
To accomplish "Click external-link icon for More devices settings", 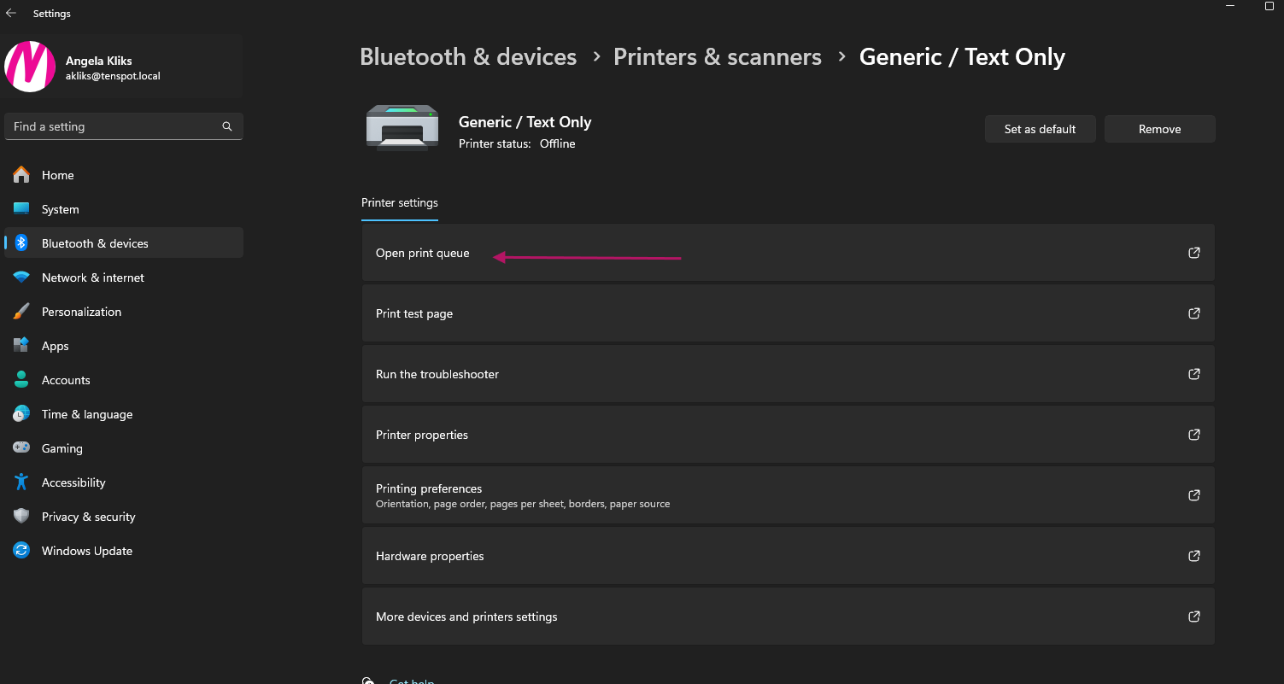I will 1194,617.
